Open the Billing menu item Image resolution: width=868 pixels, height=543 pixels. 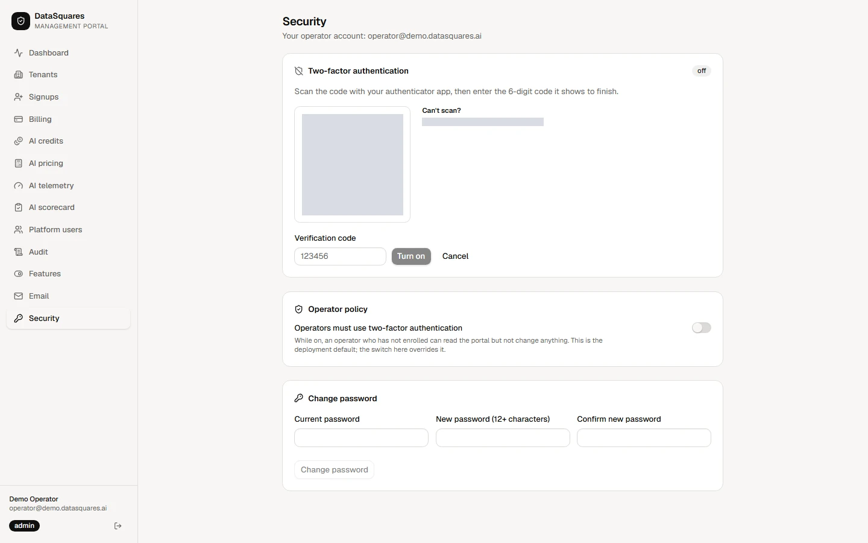coord(69,119)
